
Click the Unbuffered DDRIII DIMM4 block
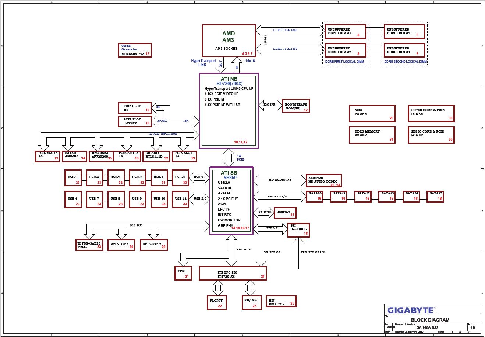pos(404,50)
